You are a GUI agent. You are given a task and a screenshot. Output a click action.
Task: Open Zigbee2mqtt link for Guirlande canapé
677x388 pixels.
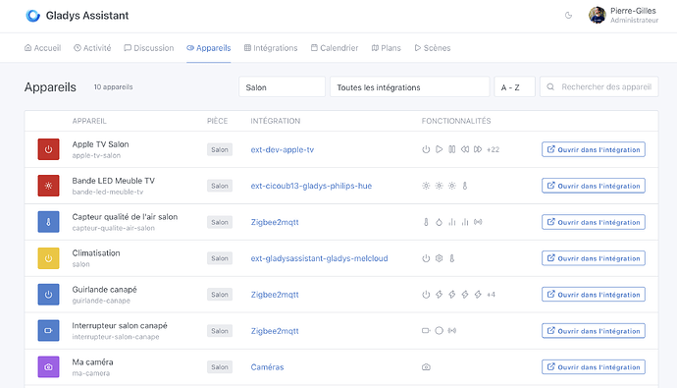coord(275,295)
